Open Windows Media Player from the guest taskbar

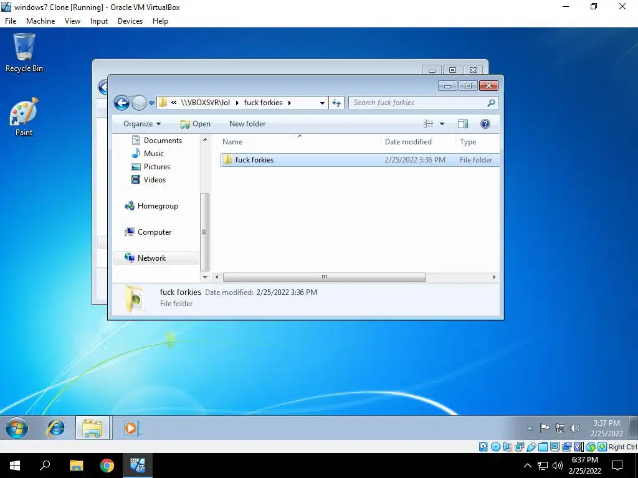tap(131, 428)
